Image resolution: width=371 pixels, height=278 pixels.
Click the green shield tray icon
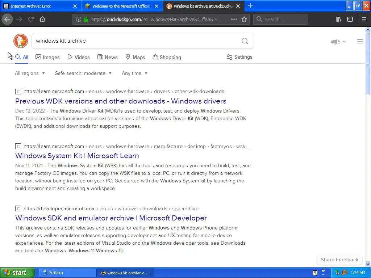click(x=337, y=273)
